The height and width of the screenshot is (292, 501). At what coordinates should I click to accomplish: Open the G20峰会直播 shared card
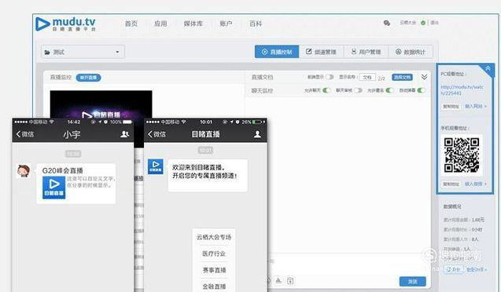coord(76,184)
